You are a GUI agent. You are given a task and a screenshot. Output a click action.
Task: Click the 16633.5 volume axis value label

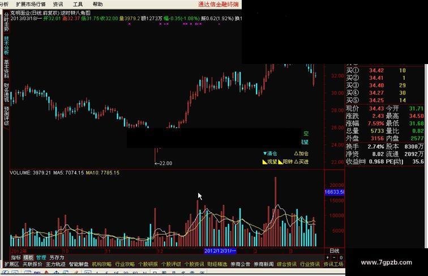pos(335,192)
